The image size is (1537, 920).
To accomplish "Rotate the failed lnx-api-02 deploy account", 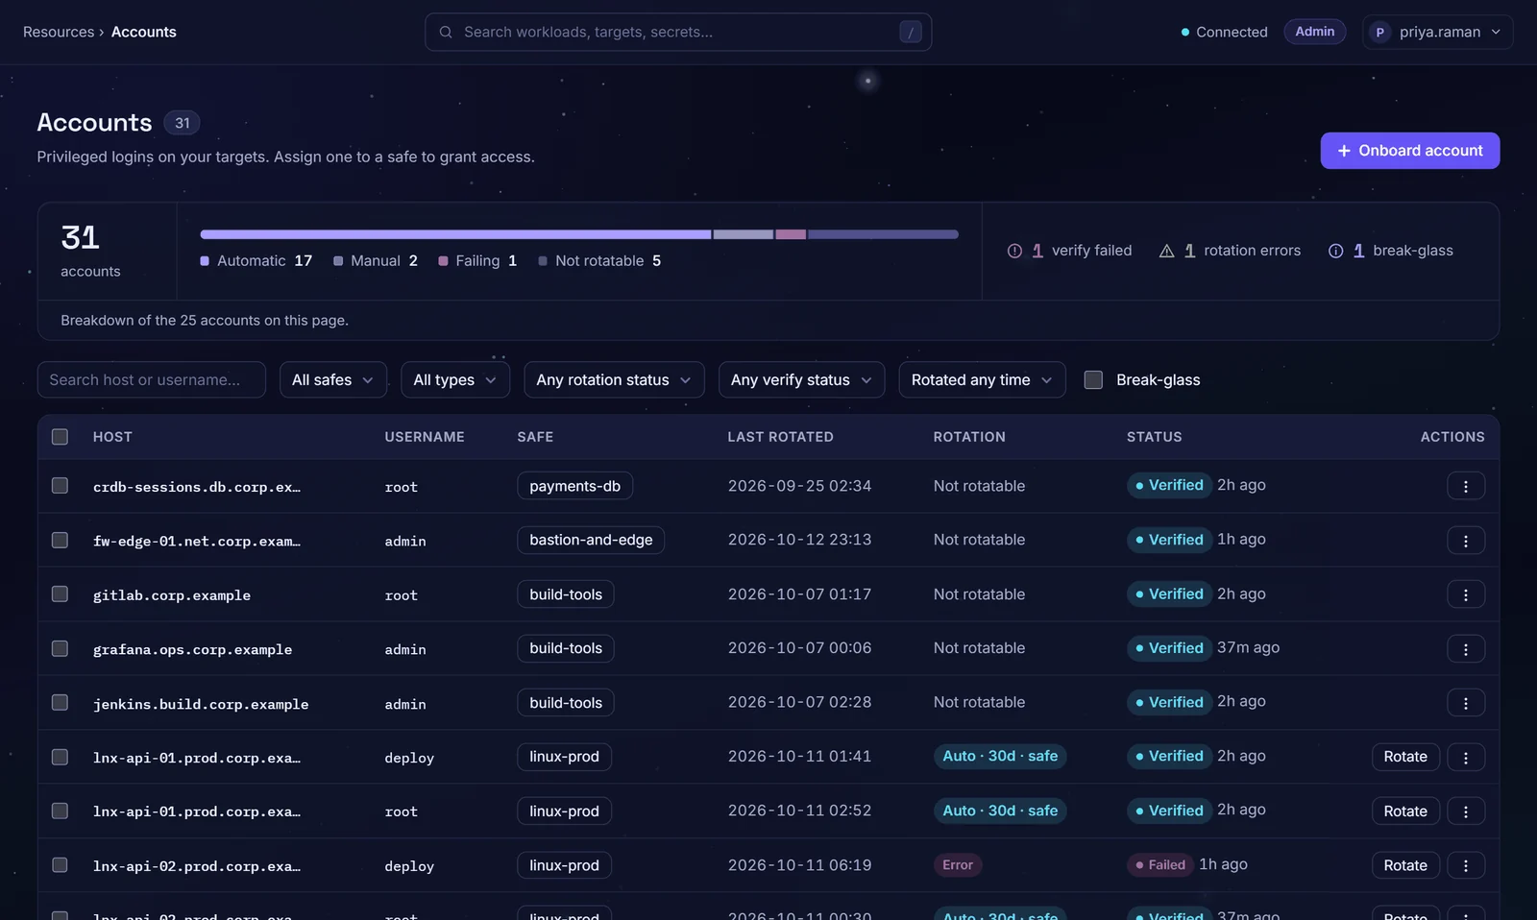I will tap(1405, 865).
